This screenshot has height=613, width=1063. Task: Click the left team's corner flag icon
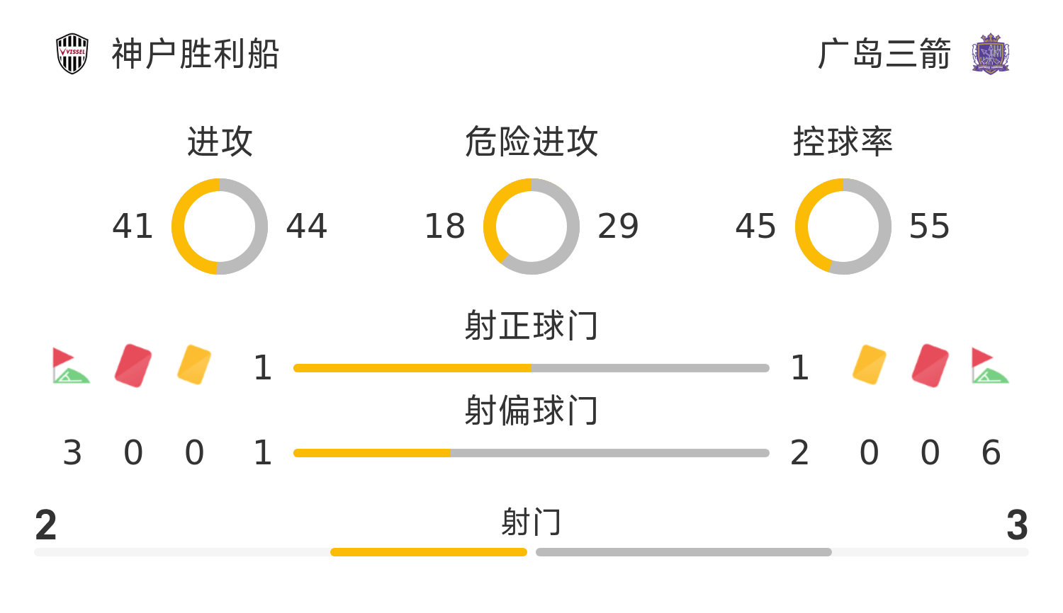click(71, 365)
